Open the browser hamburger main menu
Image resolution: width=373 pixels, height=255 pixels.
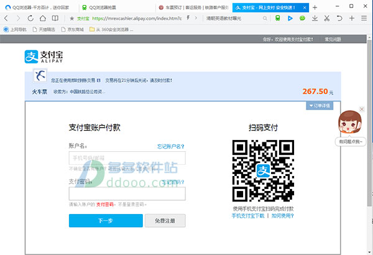point(364,18)
